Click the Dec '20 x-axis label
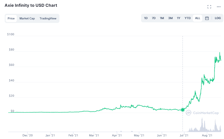This screenshot has height=139, width=224. point(28,135)
